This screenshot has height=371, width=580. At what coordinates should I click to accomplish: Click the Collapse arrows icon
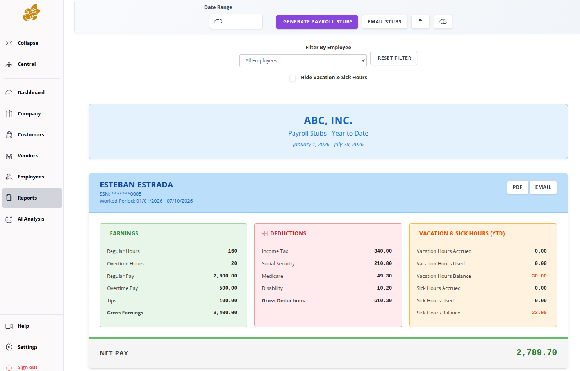tap(9, 43)
